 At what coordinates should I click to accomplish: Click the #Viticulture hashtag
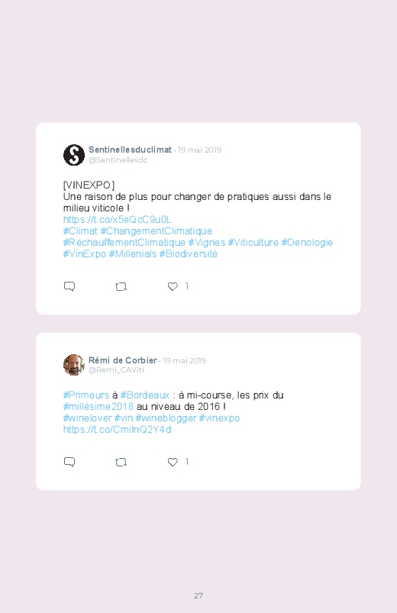(253, 243)
